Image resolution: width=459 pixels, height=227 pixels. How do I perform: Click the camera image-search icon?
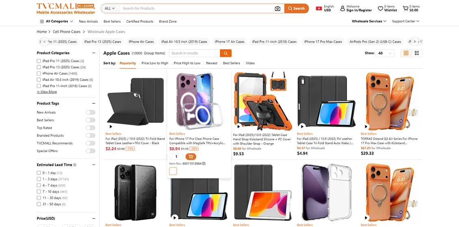277,9
